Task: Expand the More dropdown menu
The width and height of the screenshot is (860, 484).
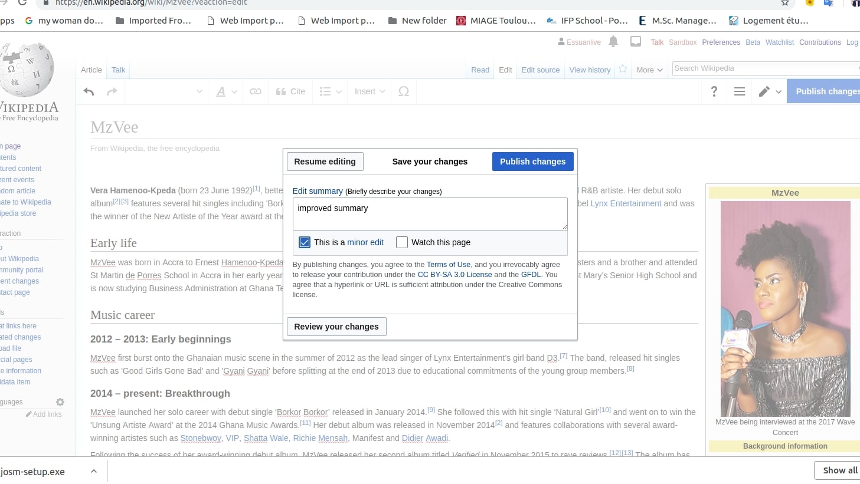Action: [649, 70]
